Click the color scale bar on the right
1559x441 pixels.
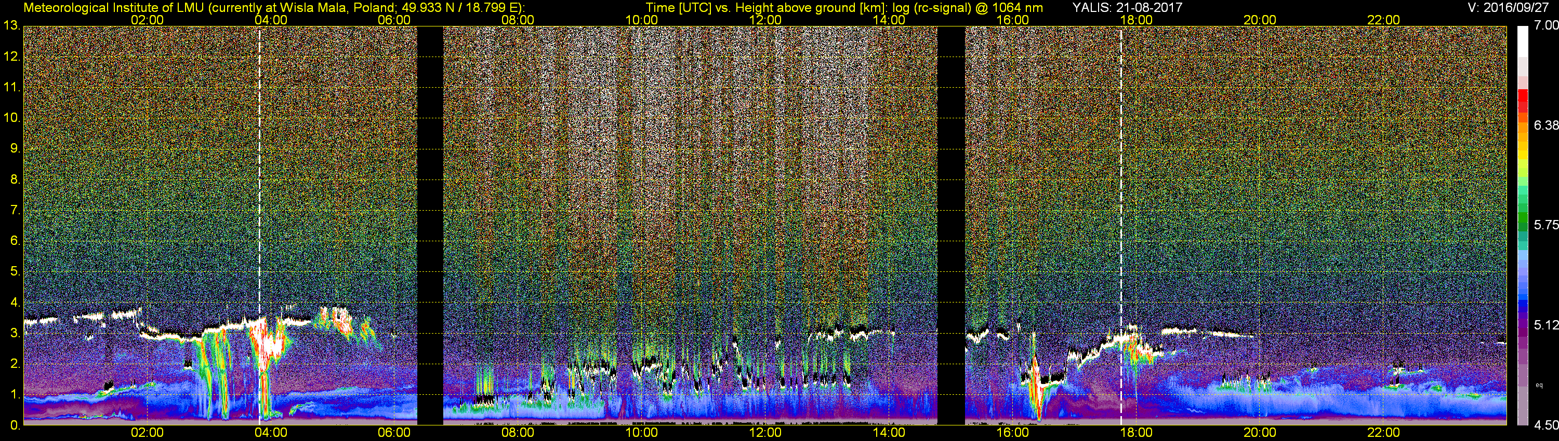tap(1523, 225)
